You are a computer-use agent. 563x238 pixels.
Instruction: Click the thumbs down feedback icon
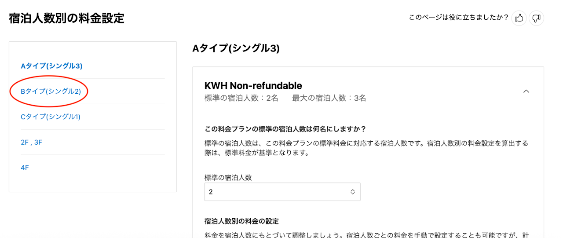tap(536, 18)
